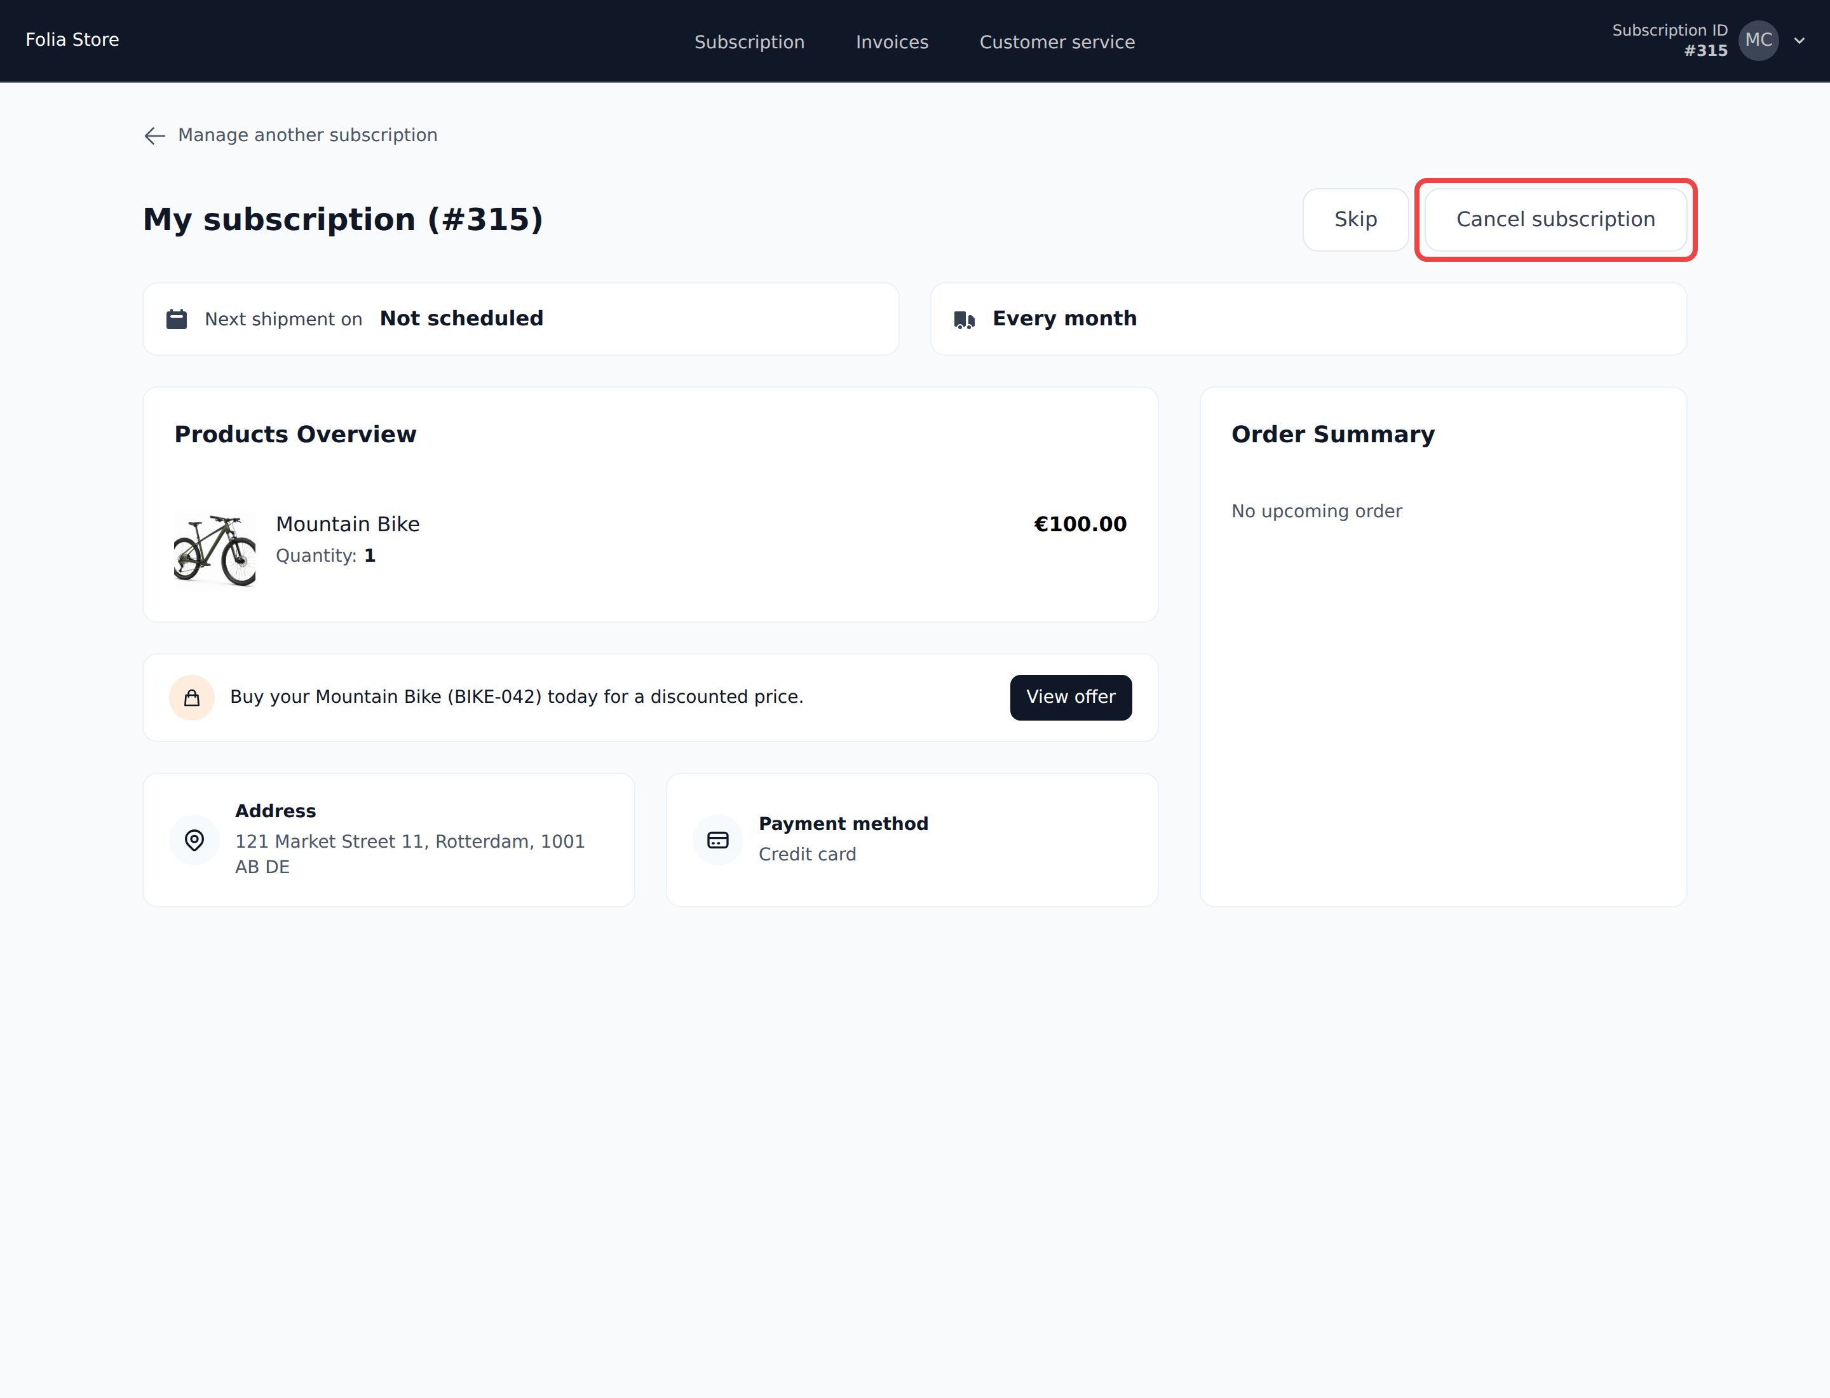
Task: Click the Address heading
Action: pyautogui.click(x=276, y=811)
